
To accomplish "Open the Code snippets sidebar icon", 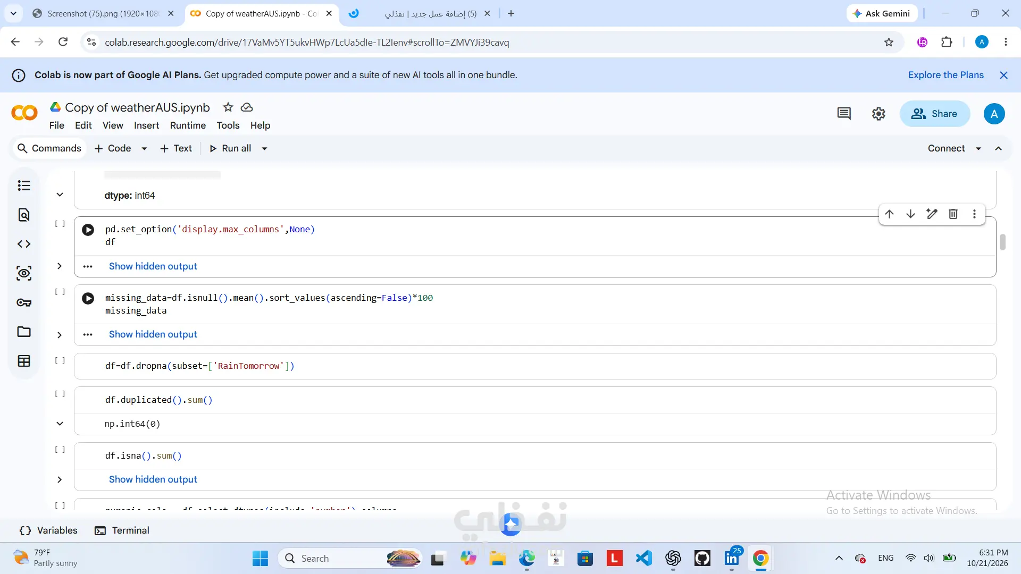I will [x=24, y=244].
